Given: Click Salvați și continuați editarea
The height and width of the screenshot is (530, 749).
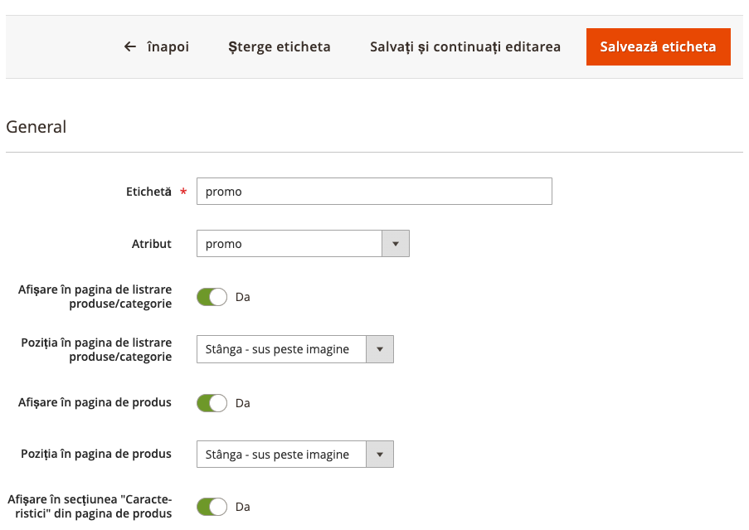Looking at the screenshot, I should [465, 46].
